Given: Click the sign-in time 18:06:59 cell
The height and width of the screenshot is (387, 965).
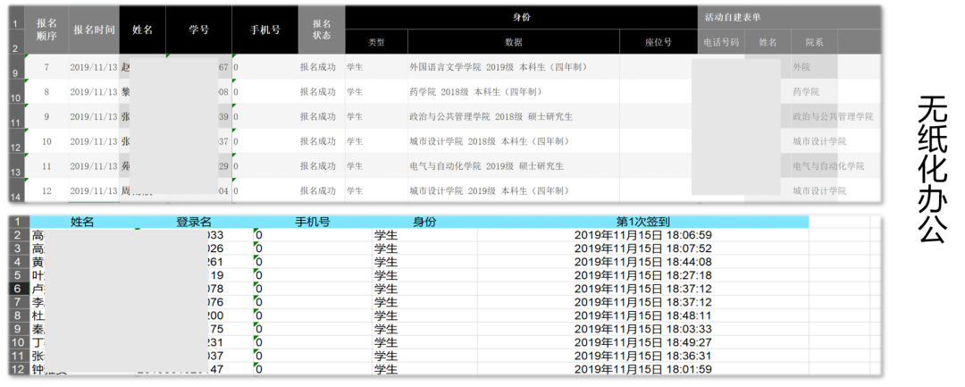Looking at the screenshot, I should (642, 235).
